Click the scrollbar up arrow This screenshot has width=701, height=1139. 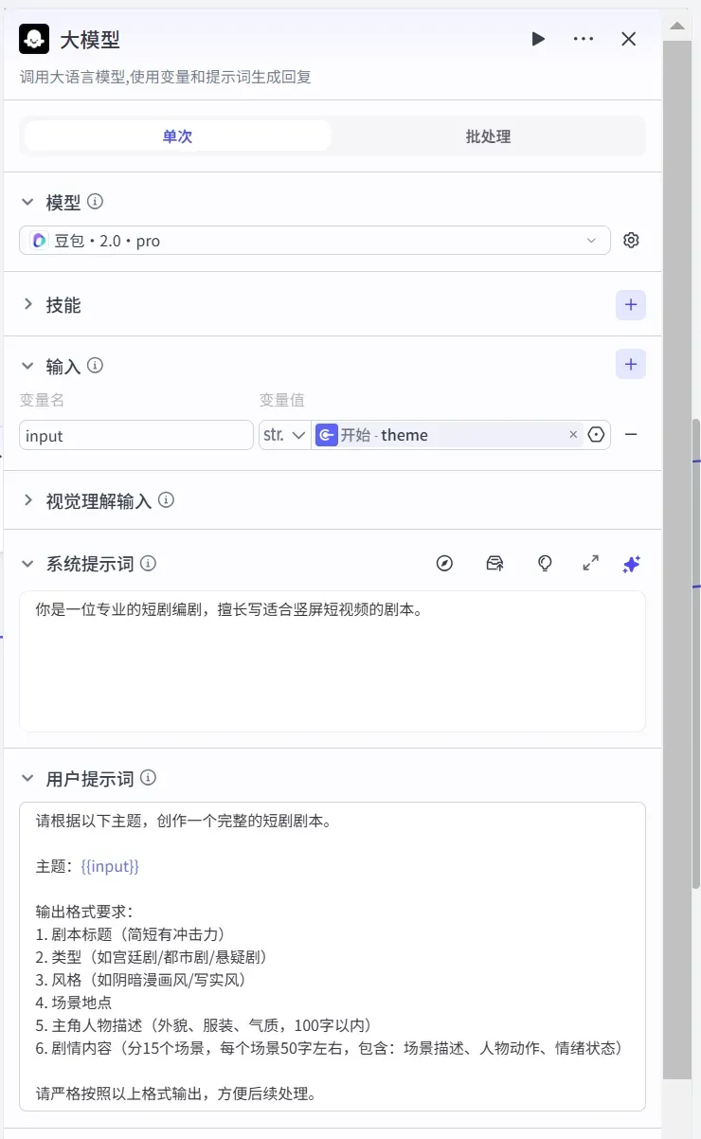coord(677,25)
